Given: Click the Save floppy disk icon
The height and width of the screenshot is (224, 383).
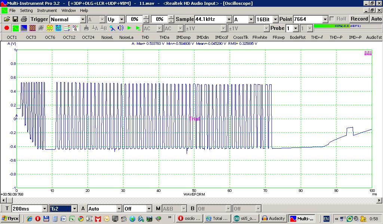Looking at the screenshot, I should [15, 19].
